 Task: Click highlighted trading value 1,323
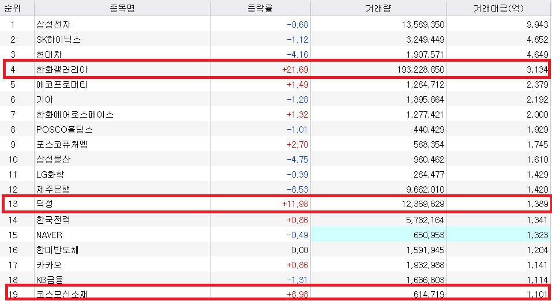pos(538,235)
